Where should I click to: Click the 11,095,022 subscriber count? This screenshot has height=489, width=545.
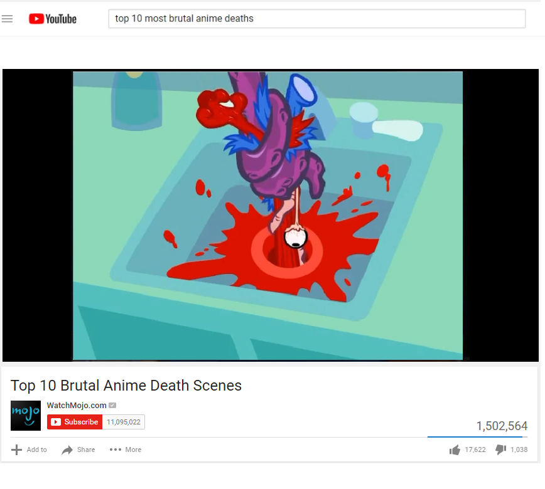124,422
